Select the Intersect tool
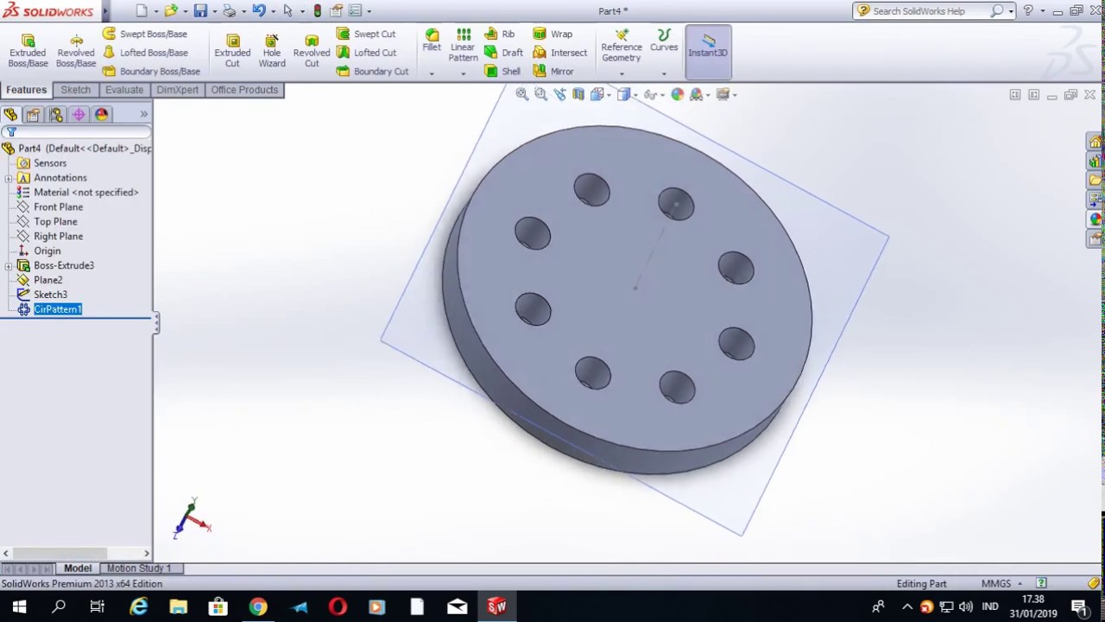This screenshot has width=1105, height=622. click(x=559, y=53)
